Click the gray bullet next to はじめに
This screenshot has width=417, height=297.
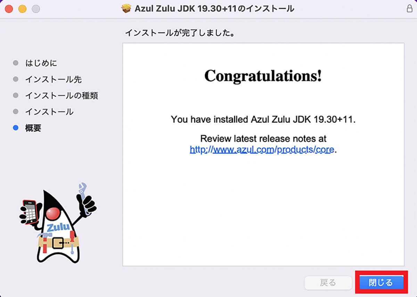click(x=15, y=63)
